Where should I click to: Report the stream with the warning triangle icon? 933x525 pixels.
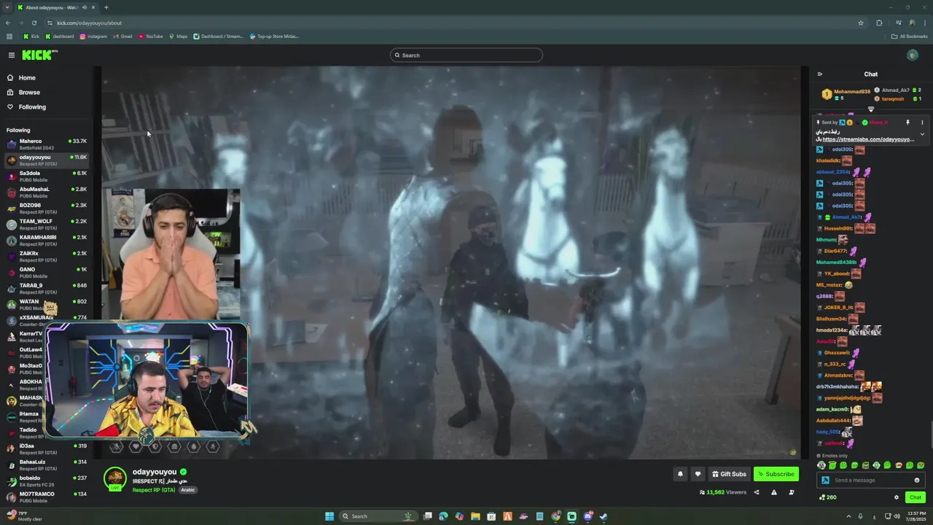773,492
